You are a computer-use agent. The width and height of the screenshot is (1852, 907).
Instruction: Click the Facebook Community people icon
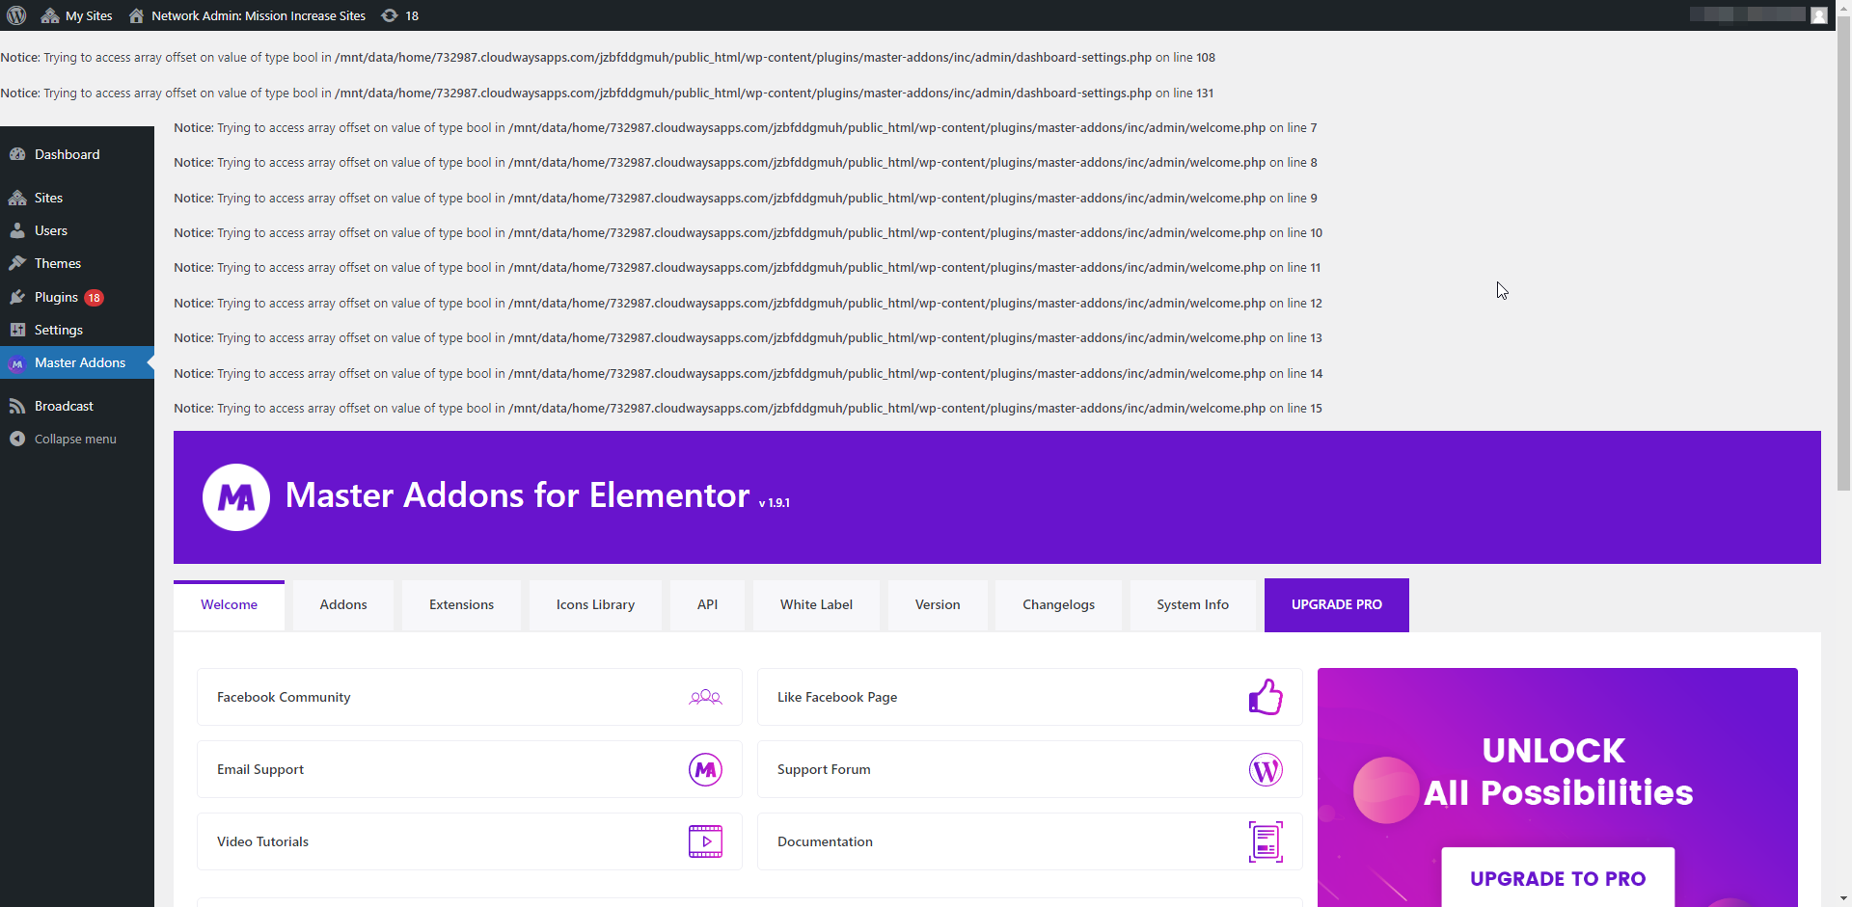click(705, 697)
